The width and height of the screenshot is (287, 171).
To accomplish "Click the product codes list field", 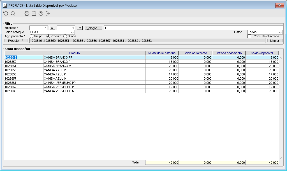I will [x=147, y=41].
